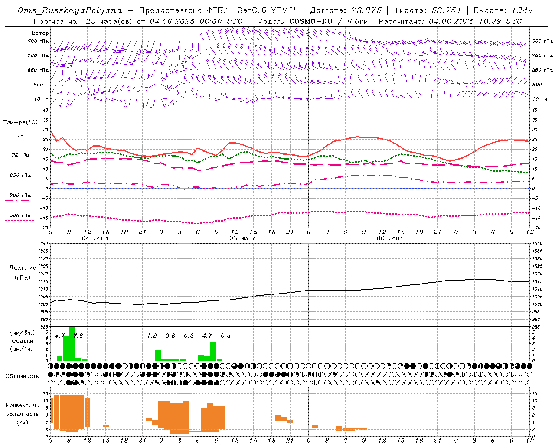Click the 'Широта: 53.751' header field
The image size is (555, 444).
click(x=427, y=10)
